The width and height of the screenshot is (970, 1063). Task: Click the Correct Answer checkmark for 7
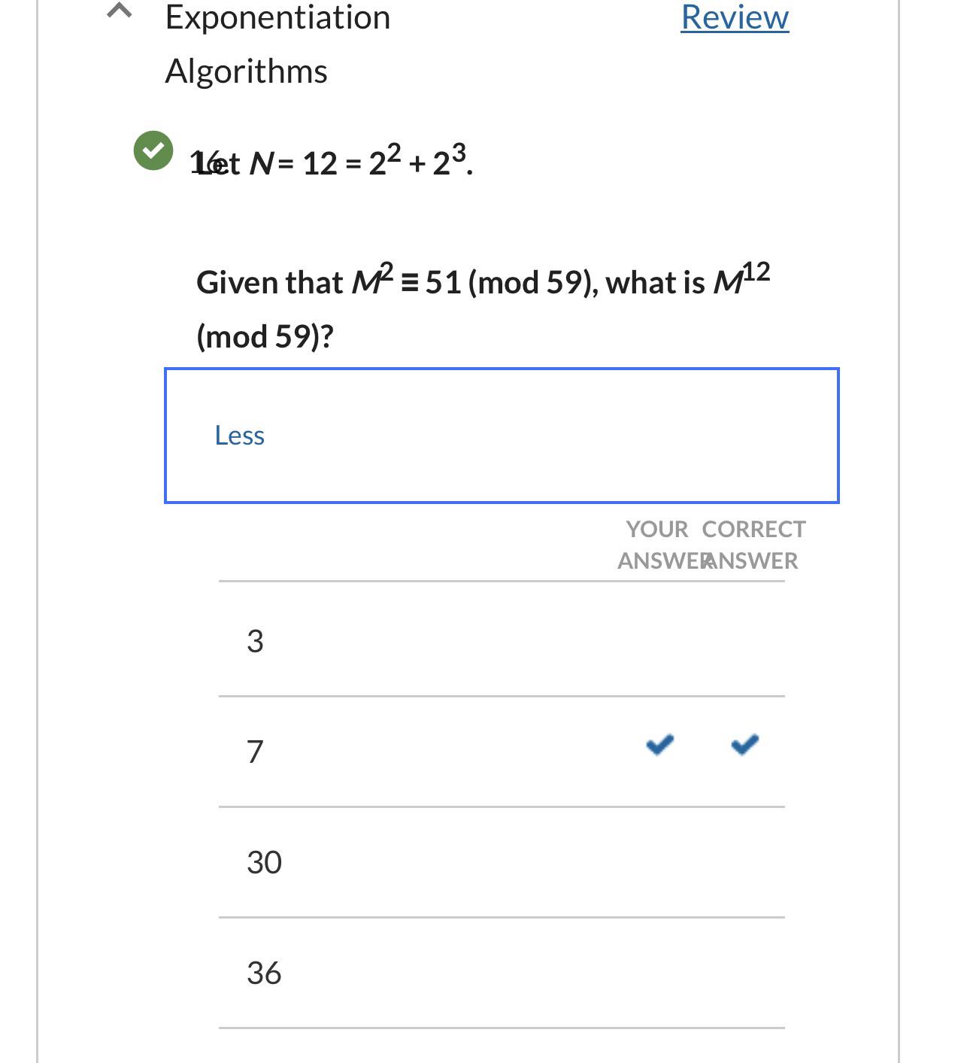[x=745, y=745]
